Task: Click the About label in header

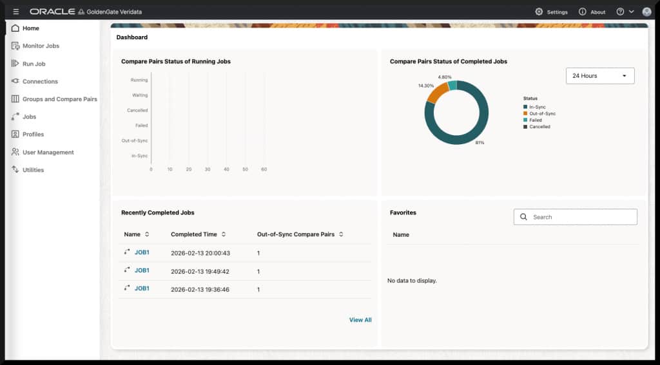Action: (597, 12)
